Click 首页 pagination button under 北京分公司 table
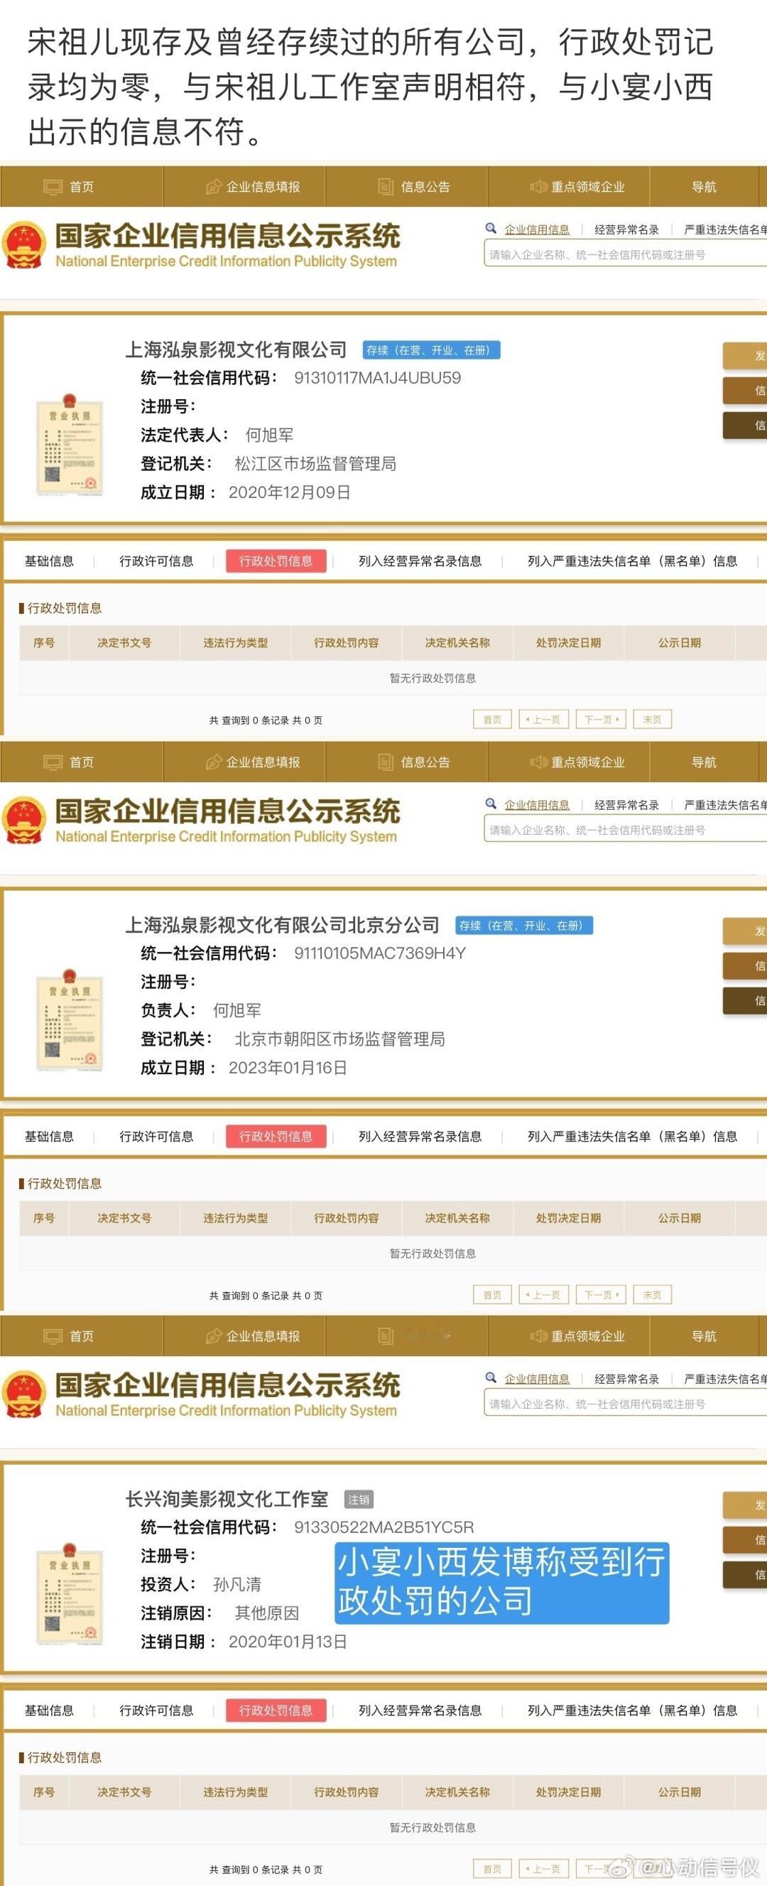The image size is (767, 1886). (493, 1295)
